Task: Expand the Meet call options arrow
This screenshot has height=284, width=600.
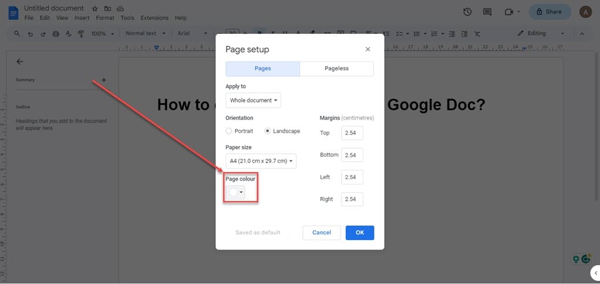Action: pos(519,12)
